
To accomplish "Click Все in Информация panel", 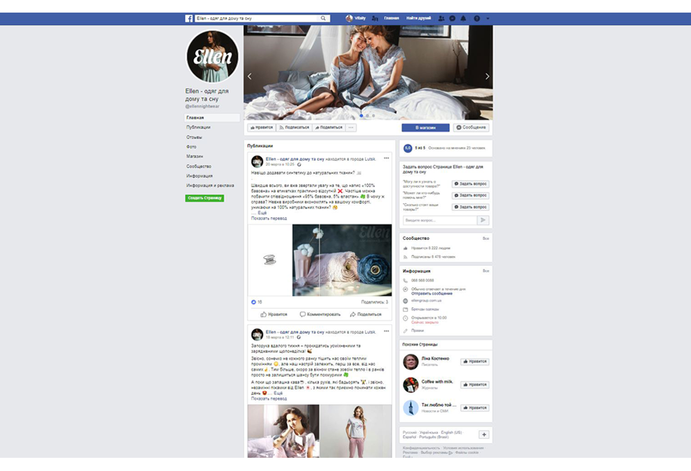I will (486, 271).
